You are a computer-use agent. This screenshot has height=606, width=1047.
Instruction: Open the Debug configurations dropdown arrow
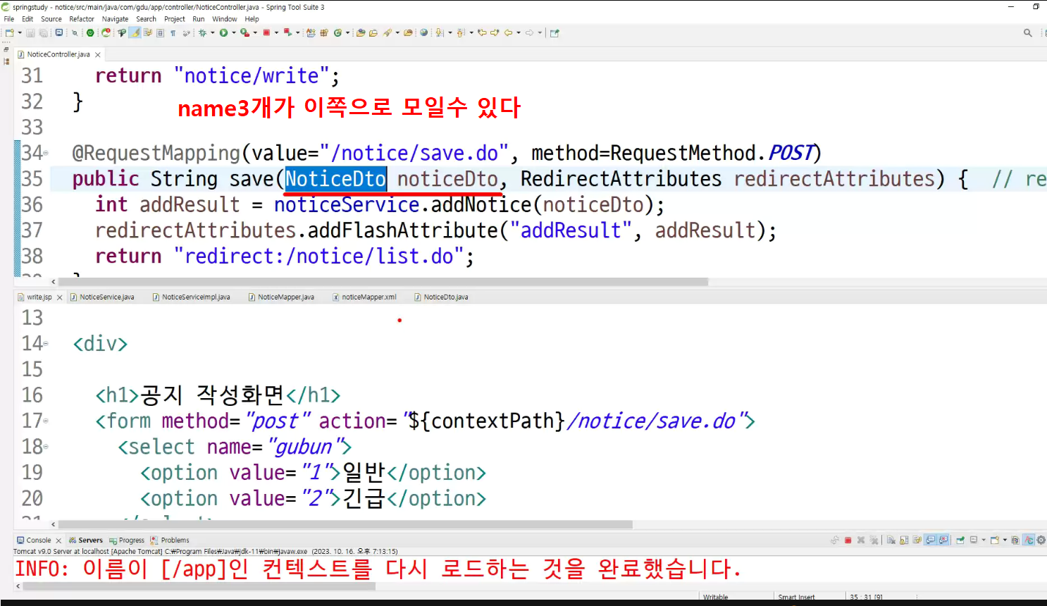point(212,32)
